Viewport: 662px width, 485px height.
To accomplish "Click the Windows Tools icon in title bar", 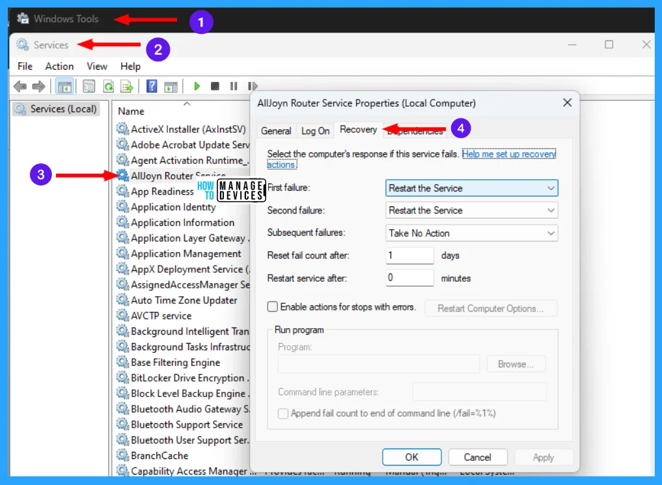I will (23, 19).
